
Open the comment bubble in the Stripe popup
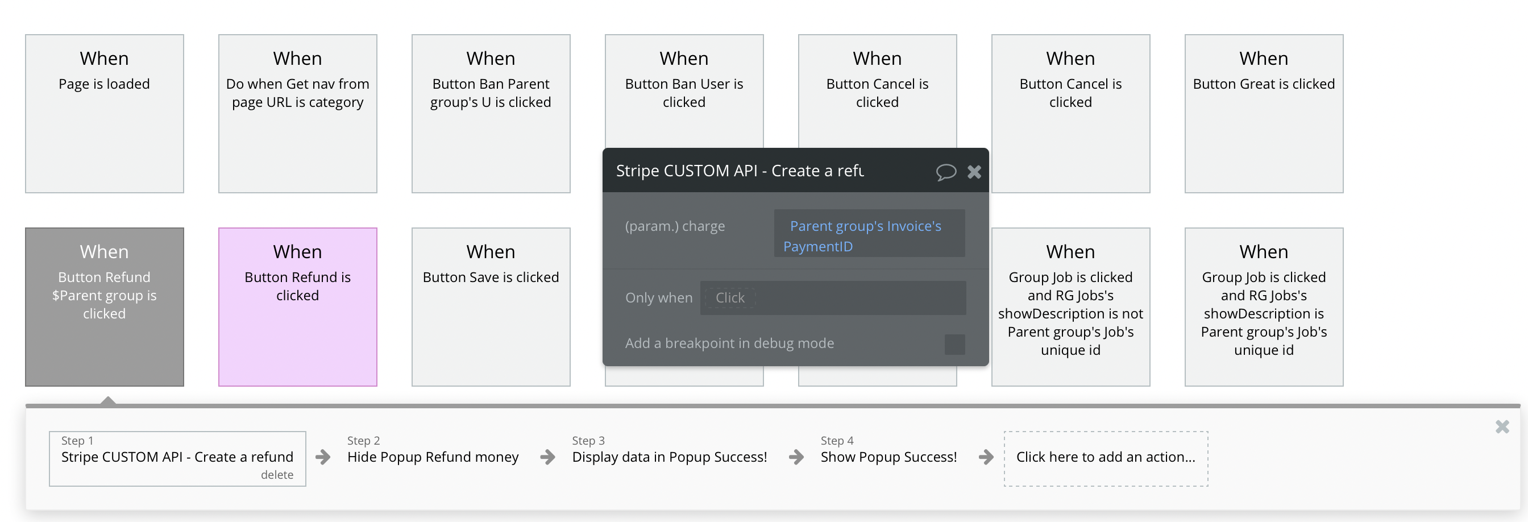pyautogui.click(x=945, y=172)
